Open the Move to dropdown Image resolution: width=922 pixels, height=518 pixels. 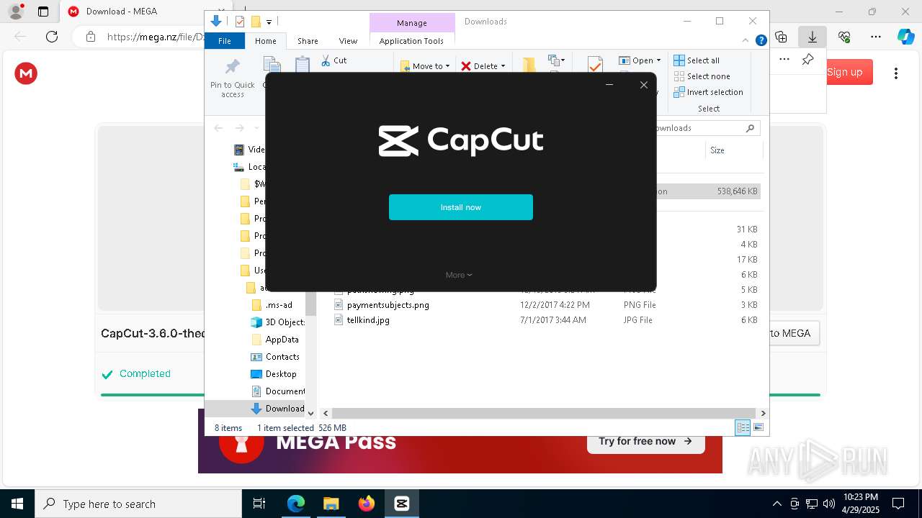pyautogui.click(x=425, y=66)
